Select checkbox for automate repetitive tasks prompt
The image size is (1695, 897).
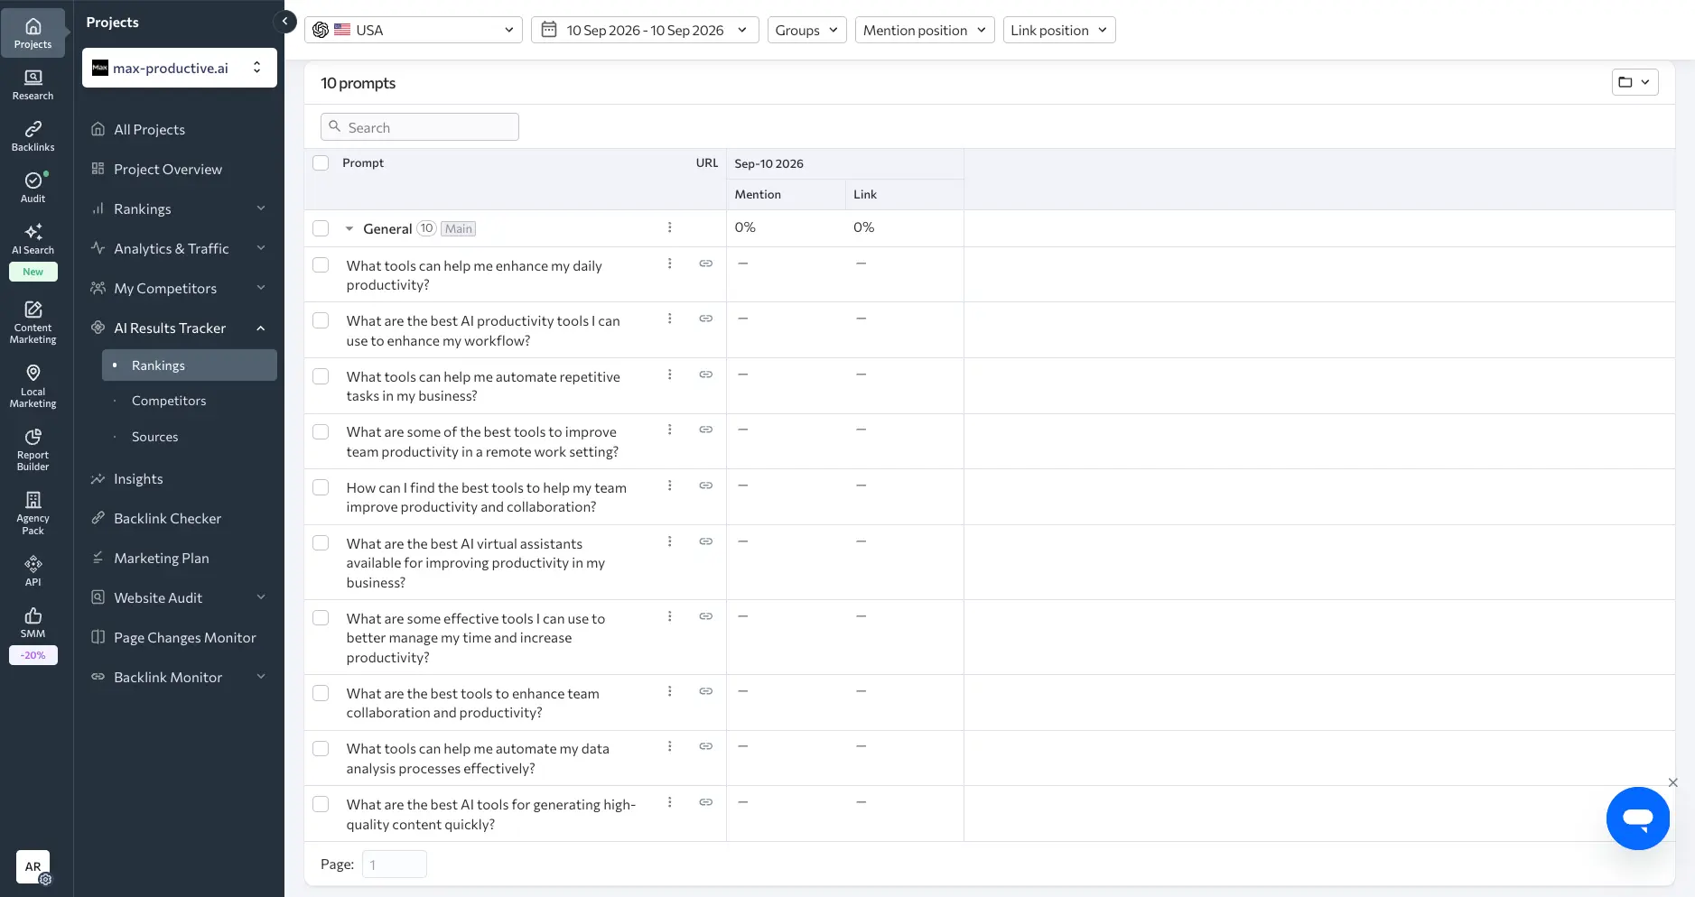click(321, 376)
